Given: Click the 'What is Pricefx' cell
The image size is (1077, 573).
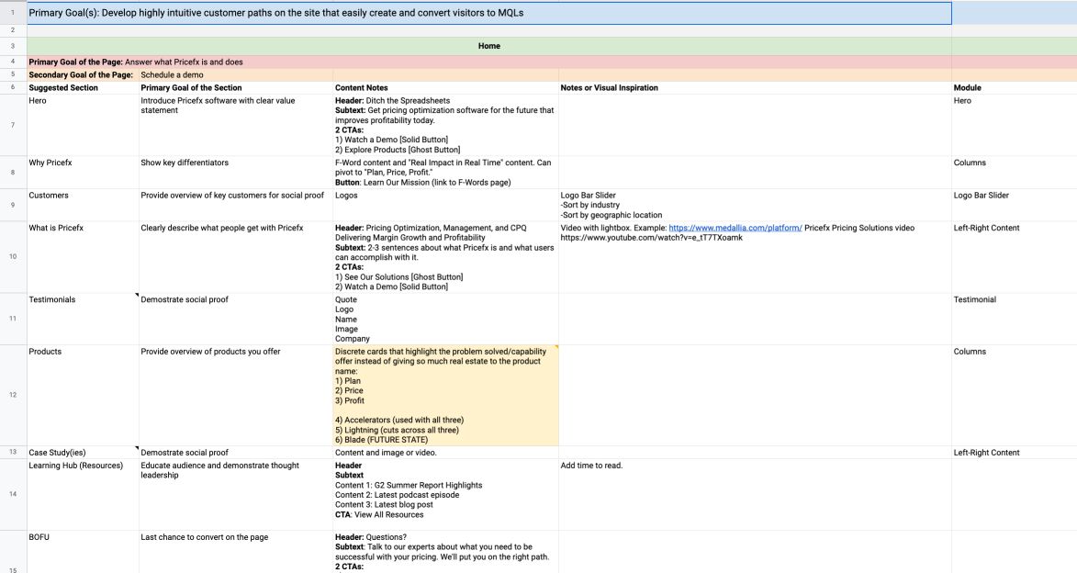Looking at the screenshot, I should pyautogui.click(x=84, y=257).
